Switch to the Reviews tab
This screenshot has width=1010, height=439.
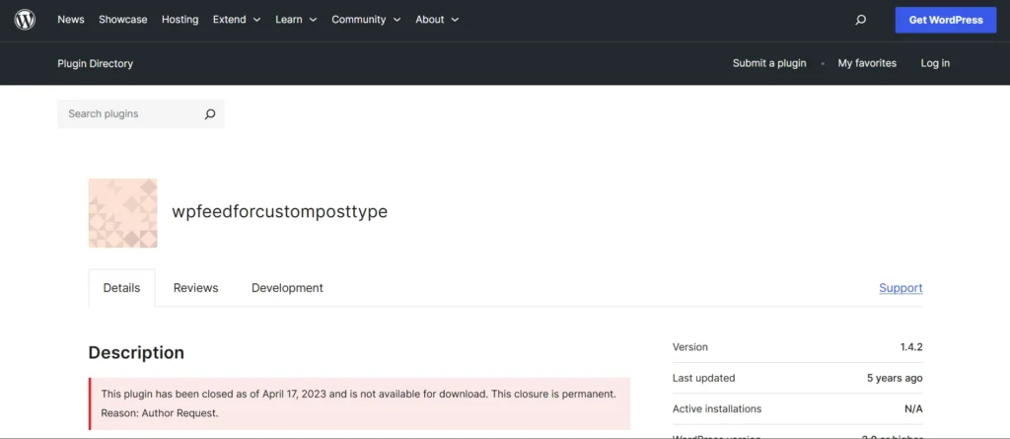click(x=195, y=288)
